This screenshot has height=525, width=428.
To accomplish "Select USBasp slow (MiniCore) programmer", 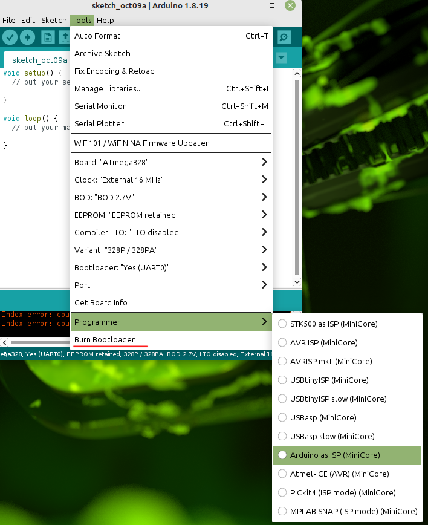I will pos(347,436).
